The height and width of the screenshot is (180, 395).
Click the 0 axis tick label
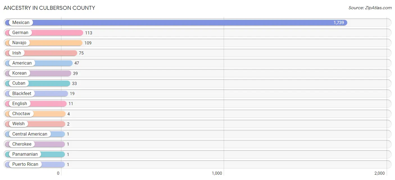(x=58, y=173)
